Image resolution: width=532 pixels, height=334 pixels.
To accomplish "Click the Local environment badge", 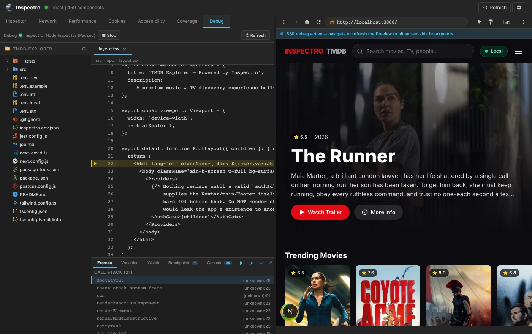I will click(x=494, y=51).
